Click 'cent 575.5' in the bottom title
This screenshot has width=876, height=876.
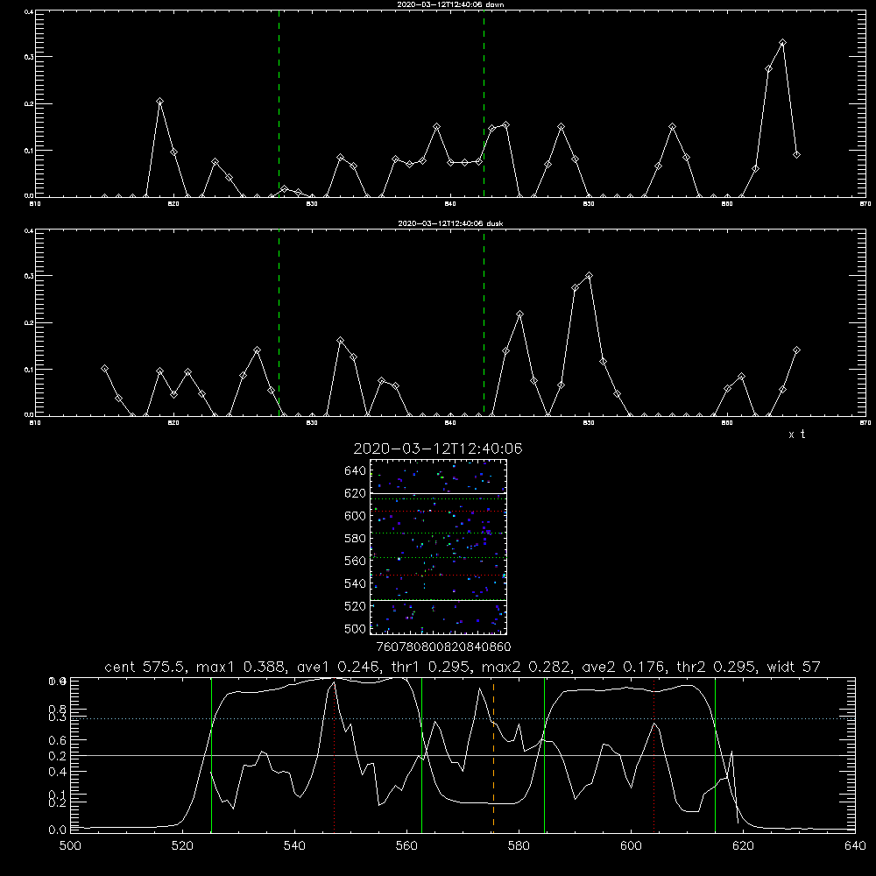point(145,667)
